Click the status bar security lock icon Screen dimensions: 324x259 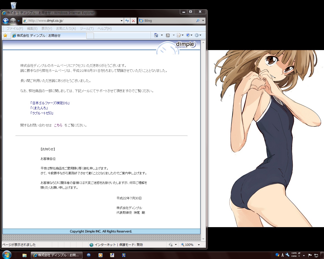[171, 245]
